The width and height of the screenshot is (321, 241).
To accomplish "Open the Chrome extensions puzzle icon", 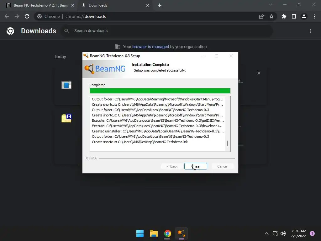I will [x=284, y=16].
